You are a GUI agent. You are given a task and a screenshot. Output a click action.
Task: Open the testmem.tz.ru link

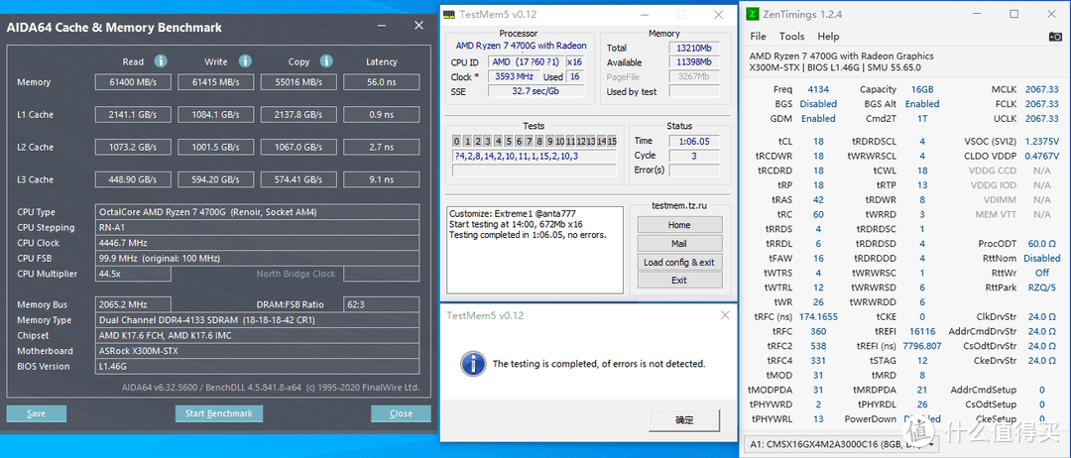[x=679, y=205]
